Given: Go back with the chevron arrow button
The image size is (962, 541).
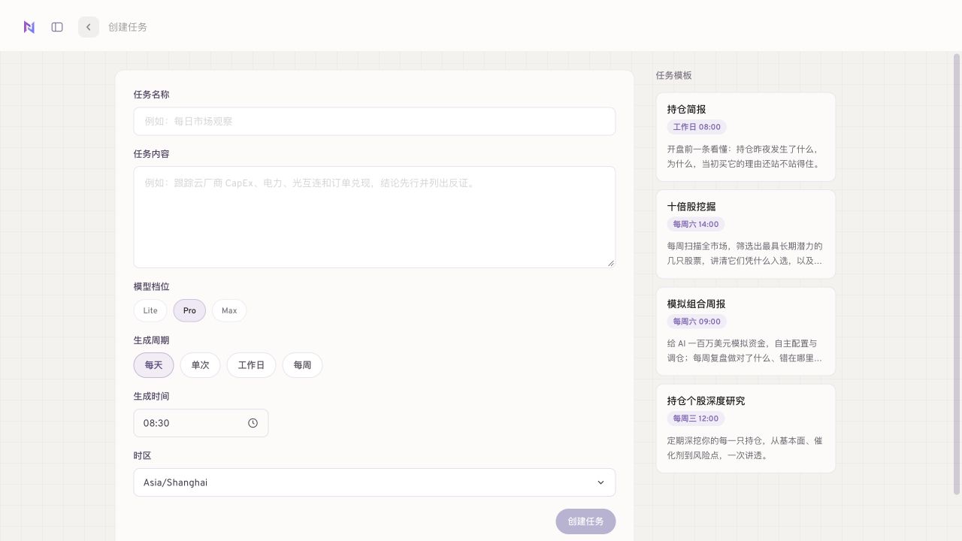Looking at the screenshot, I should point(89,27).
